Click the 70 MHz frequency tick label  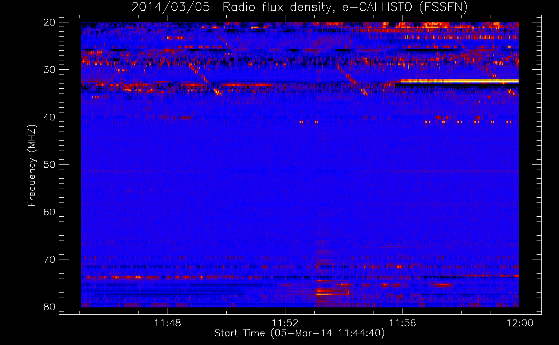click(49, 259)
